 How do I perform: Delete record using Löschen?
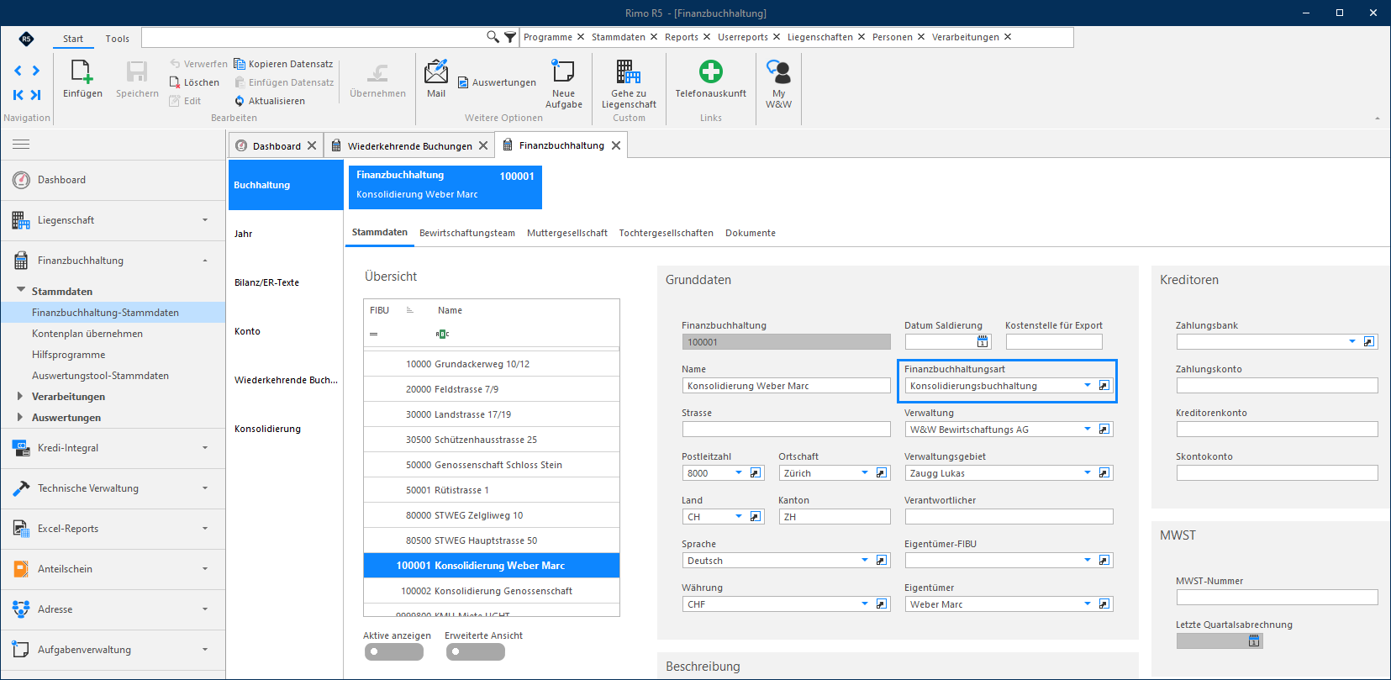194,82
